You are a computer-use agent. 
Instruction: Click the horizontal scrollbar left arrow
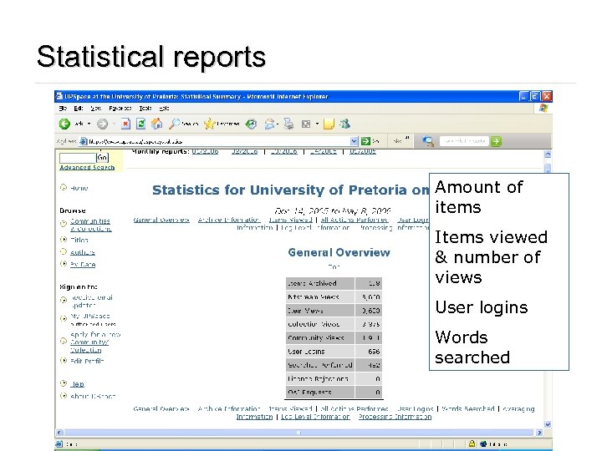click(x=59, y=433)
